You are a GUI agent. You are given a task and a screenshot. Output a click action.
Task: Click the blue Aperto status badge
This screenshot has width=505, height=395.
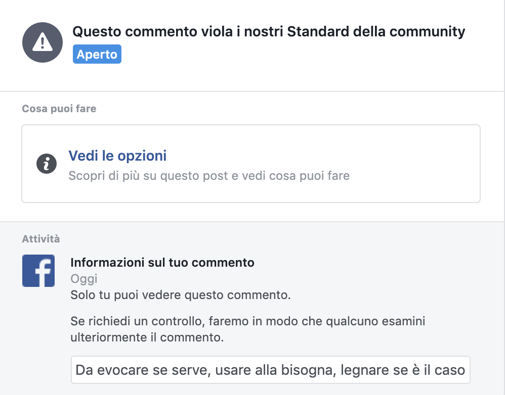point(97,54)
